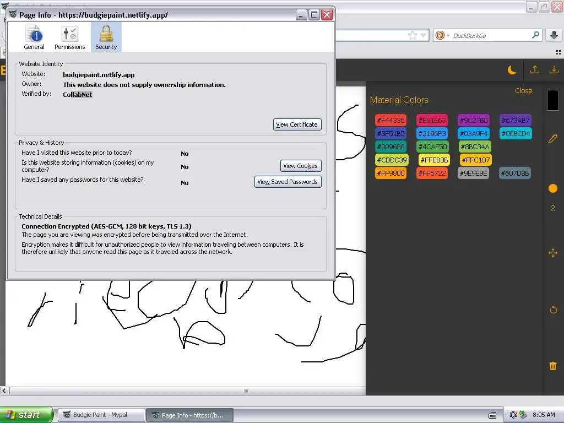Screen dimensions: 564x423
Task: Click the trash can clear icon
Action: [x=553, y=366]
